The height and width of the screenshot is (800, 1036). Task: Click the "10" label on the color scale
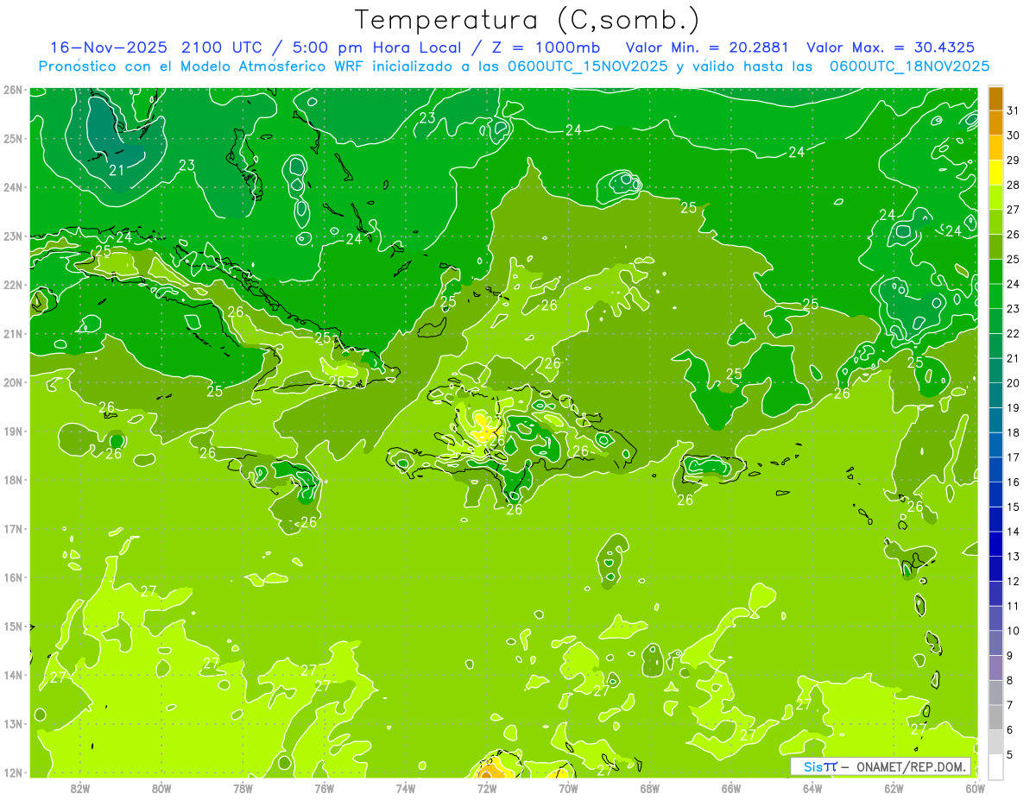tap(1014, 631)
